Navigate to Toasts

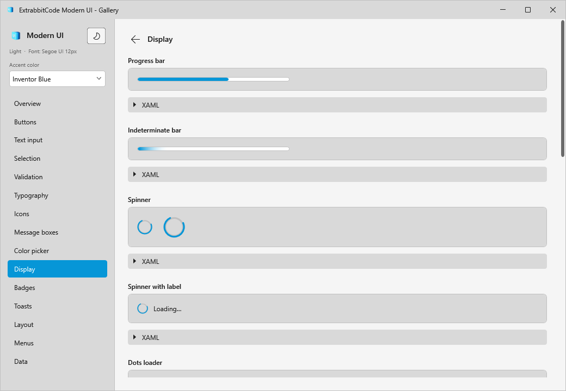tap(57, 306)
